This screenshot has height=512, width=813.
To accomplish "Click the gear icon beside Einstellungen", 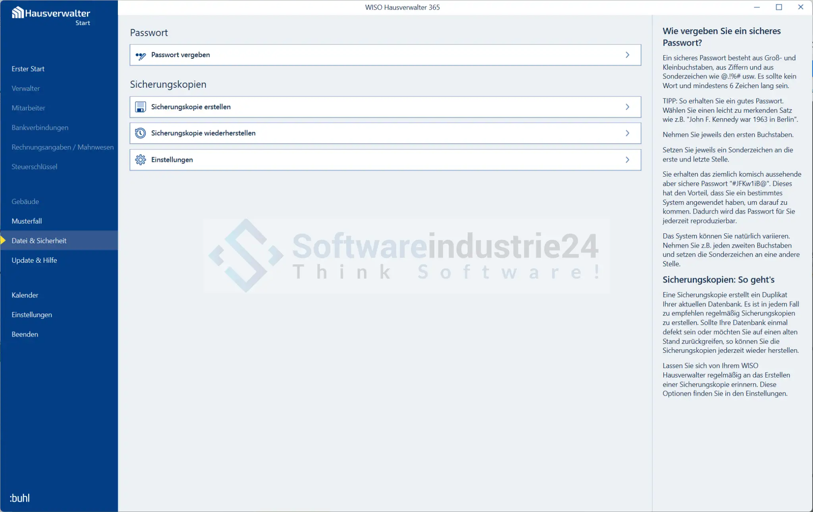I will [141, 160].
